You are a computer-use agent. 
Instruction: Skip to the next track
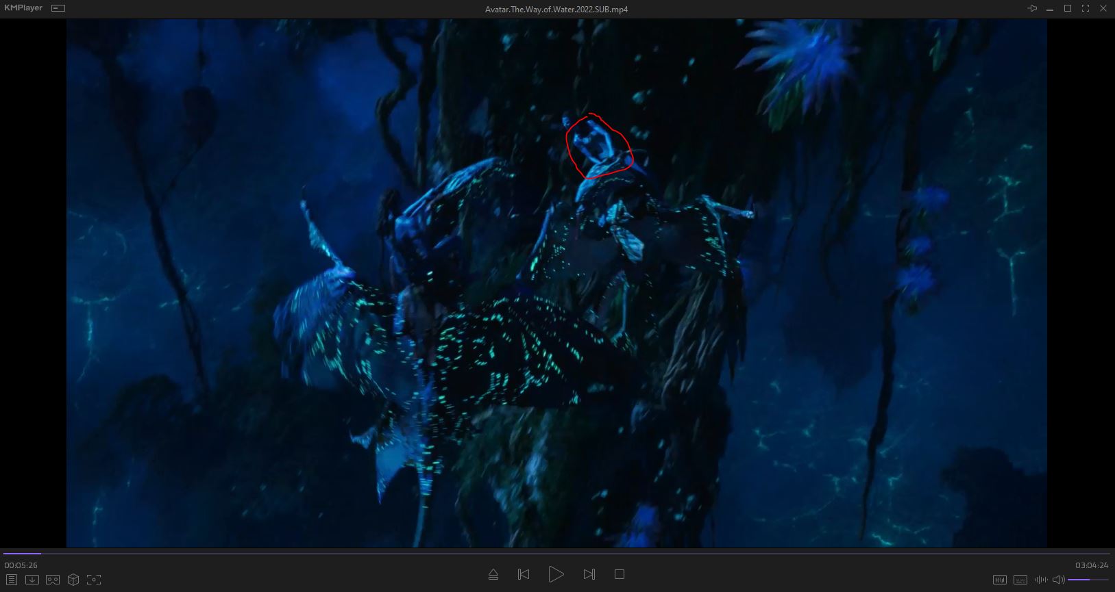point(589,574)
